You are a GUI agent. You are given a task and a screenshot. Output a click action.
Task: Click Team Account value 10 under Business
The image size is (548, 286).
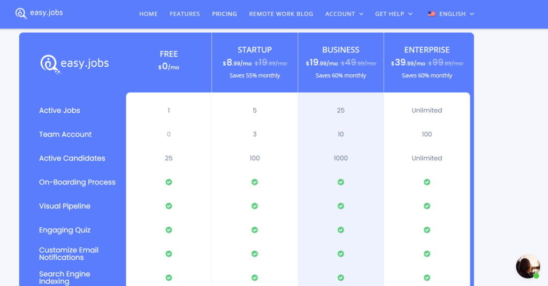click(341, 134)
